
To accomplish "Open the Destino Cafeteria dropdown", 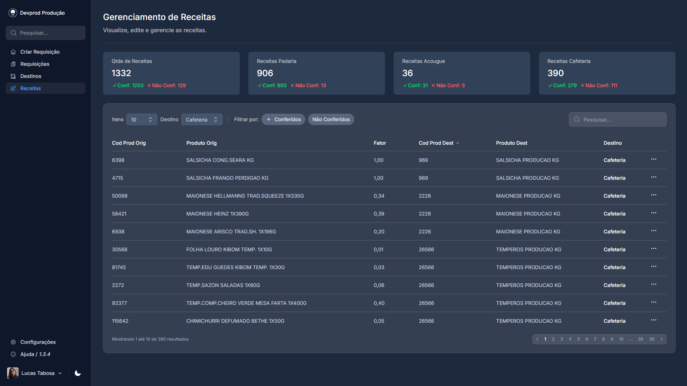I will click(x=202, y=119).
